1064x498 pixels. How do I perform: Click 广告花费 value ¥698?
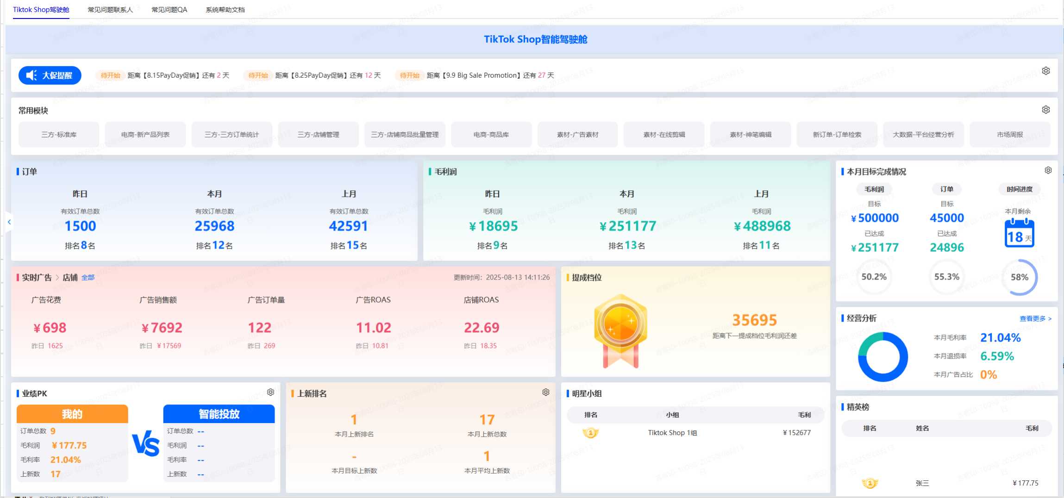[x=50, y=328]
